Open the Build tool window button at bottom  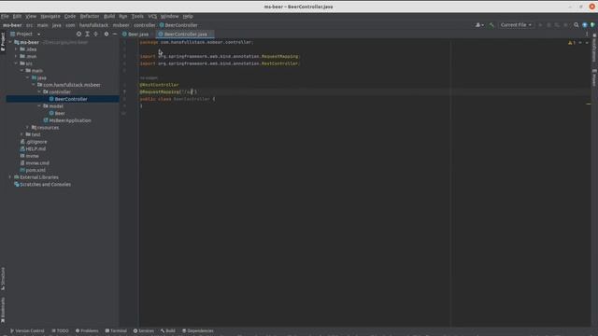[168, 330]
